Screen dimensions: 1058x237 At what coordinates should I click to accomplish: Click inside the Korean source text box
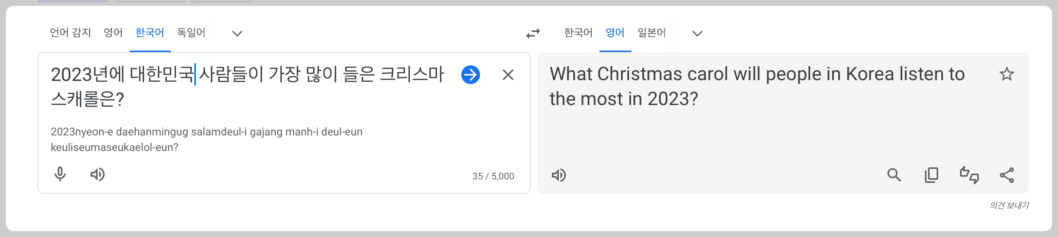point(246,87)
